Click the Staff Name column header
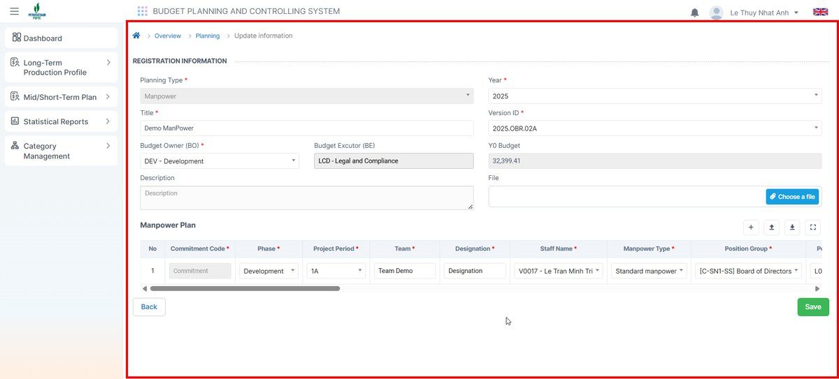 (559, 248)
